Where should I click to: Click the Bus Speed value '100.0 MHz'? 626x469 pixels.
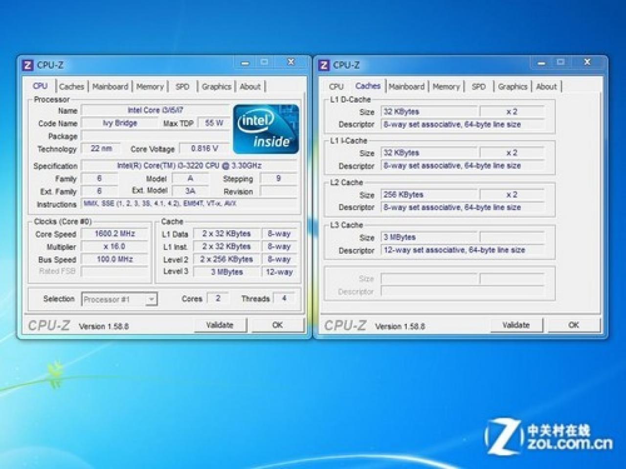[114, 259]
